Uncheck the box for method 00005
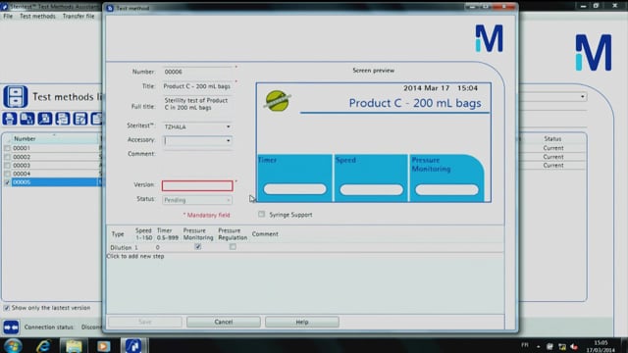 (7, 182)
